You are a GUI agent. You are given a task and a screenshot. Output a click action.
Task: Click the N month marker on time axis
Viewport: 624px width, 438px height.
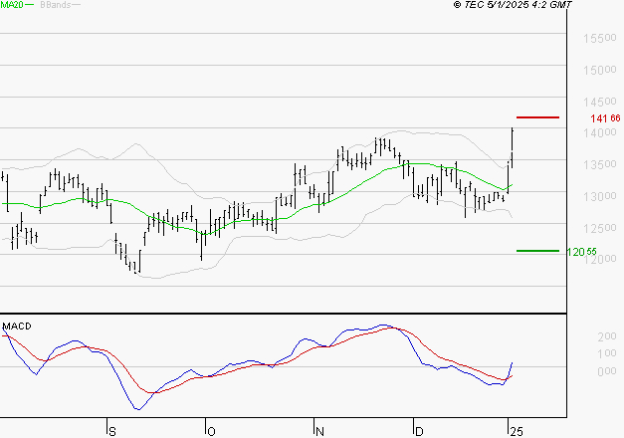point(319,432)
